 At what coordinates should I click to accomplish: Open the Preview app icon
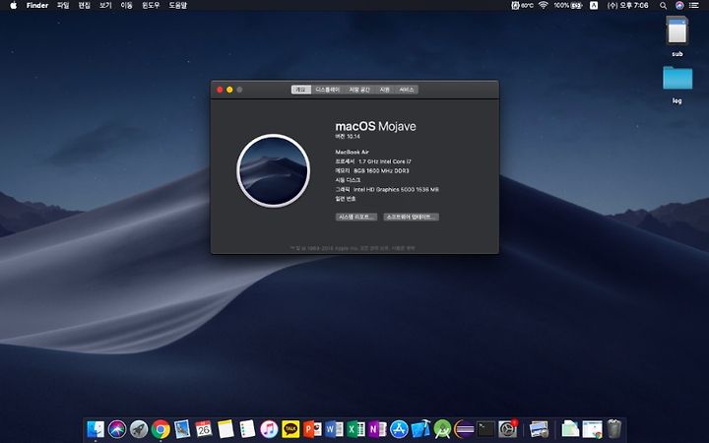pyautogui.click(x=539, y=429)
